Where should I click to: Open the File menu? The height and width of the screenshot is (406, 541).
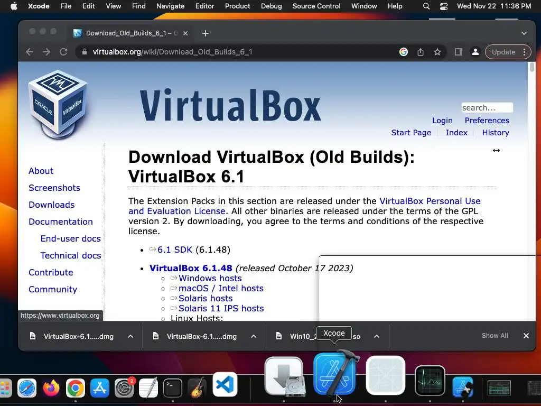tap(66, 6)
